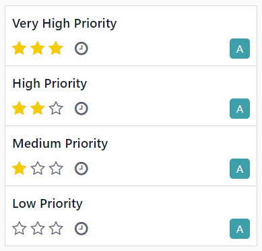
Task: Open the Medium Priority record
Action: click(x=60, y=144)
